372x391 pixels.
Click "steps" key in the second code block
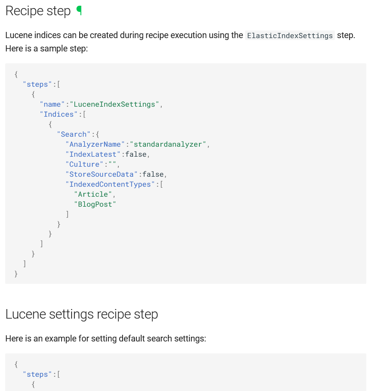click(37, 374)
